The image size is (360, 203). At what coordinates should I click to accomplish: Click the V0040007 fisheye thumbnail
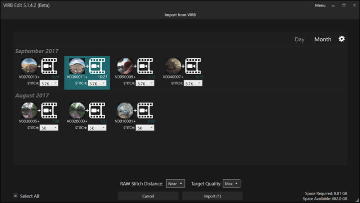point(173,66)
